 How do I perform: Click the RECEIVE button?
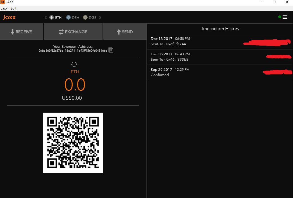21,32
